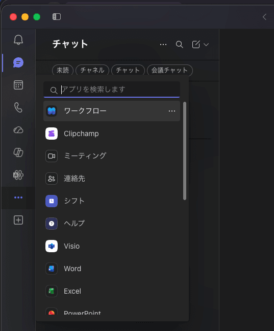Click the ワークフロー app icon
This screenshot has width=274, height=331.
coord(52,111)
